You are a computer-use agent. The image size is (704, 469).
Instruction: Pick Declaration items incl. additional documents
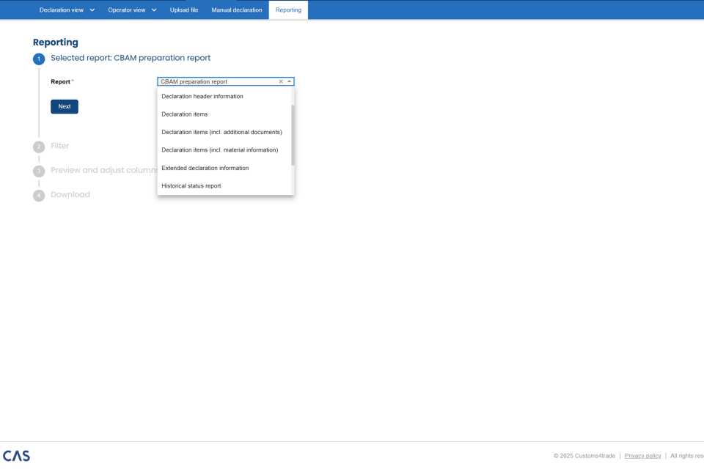click(x=221, y=133)
